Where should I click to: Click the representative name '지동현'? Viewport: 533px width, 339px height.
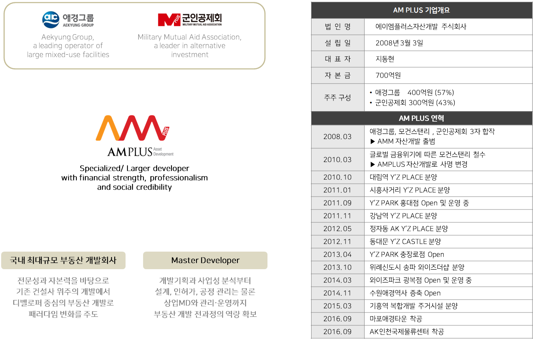[x=385, y=59]
